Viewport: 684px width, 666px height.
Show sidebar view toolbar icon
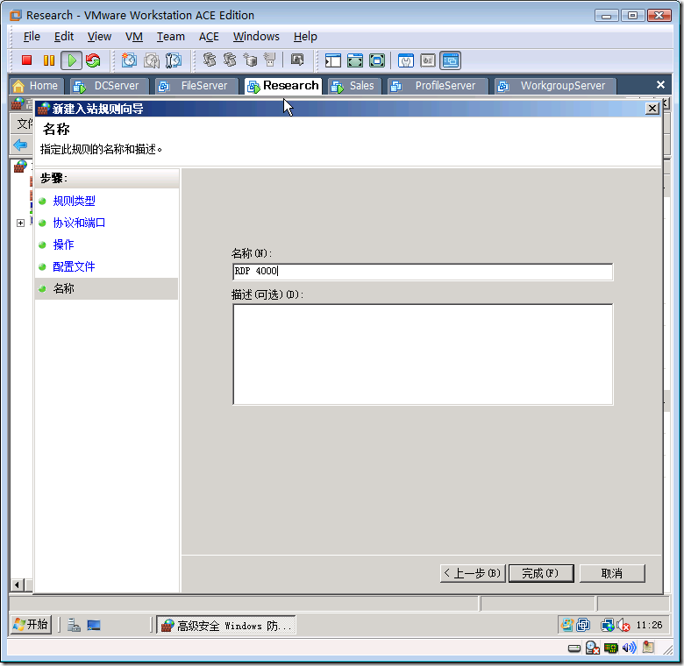click(333, 60)
